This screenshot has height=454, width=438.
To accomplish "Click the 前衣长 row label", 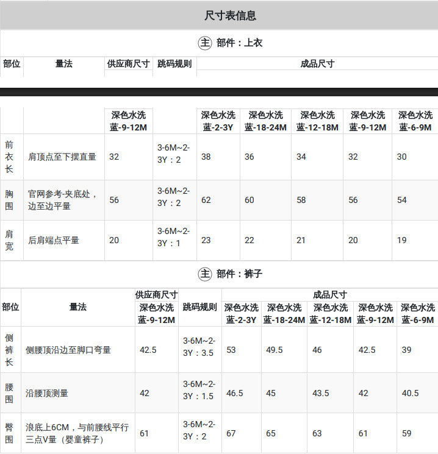I will 9,157.
